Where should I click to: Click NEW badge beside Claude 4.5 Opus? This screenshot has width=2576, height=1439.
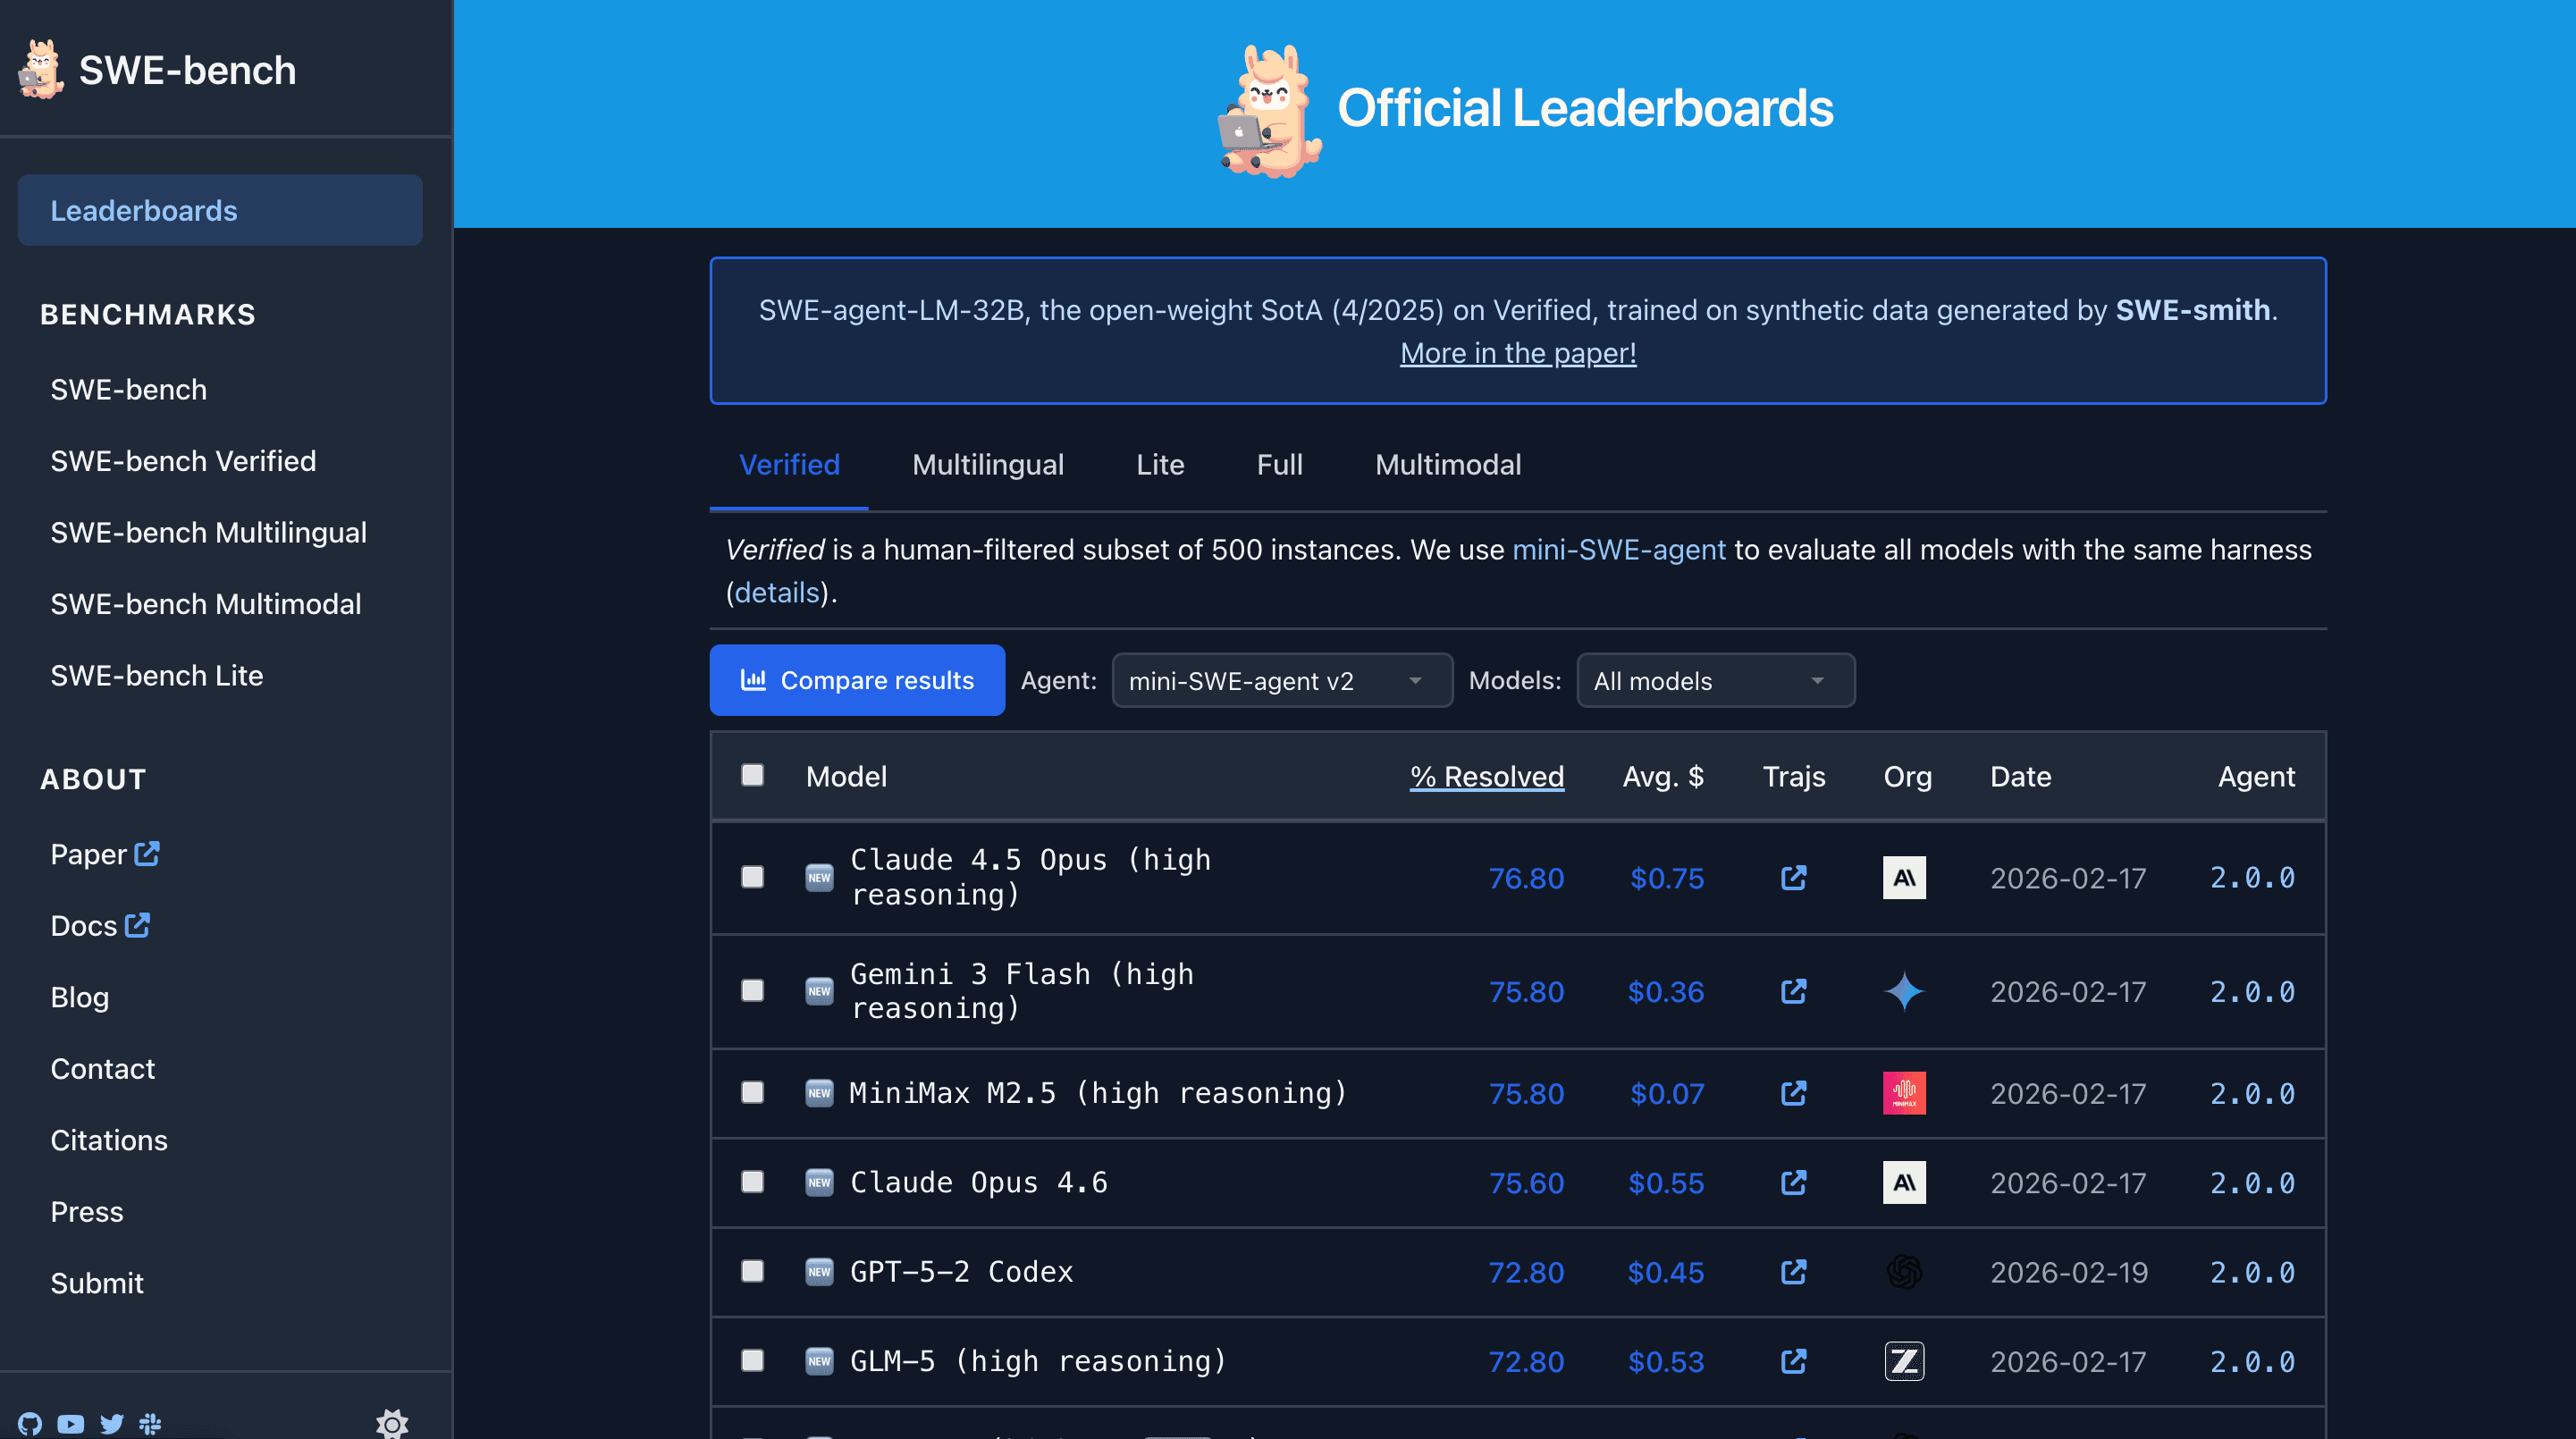tap(819, 878)
